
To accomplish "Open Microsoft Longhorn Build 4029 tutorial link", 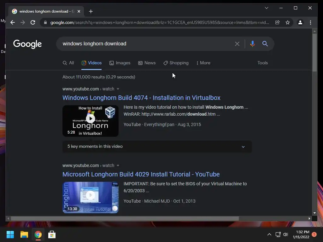I will 141,174.
